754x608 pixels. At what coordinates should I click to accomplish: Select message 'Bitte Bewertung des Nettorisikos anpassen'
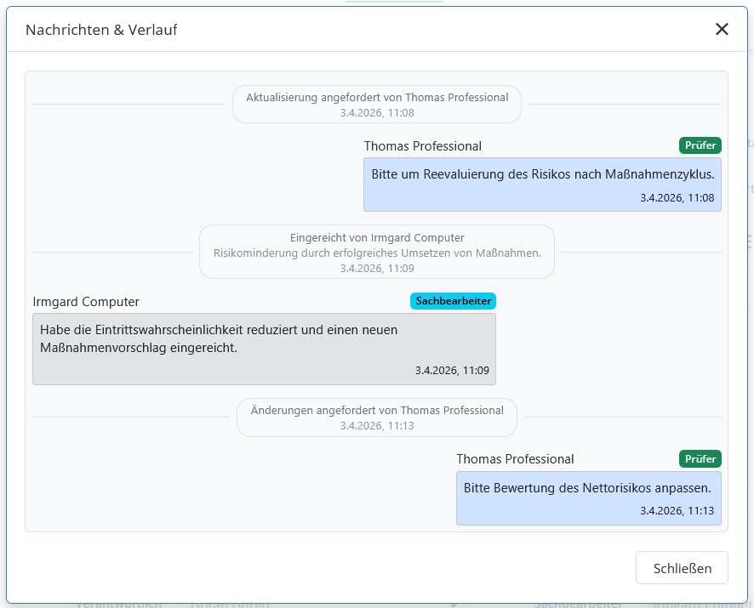pyautogui.click(x=587, y=488)
